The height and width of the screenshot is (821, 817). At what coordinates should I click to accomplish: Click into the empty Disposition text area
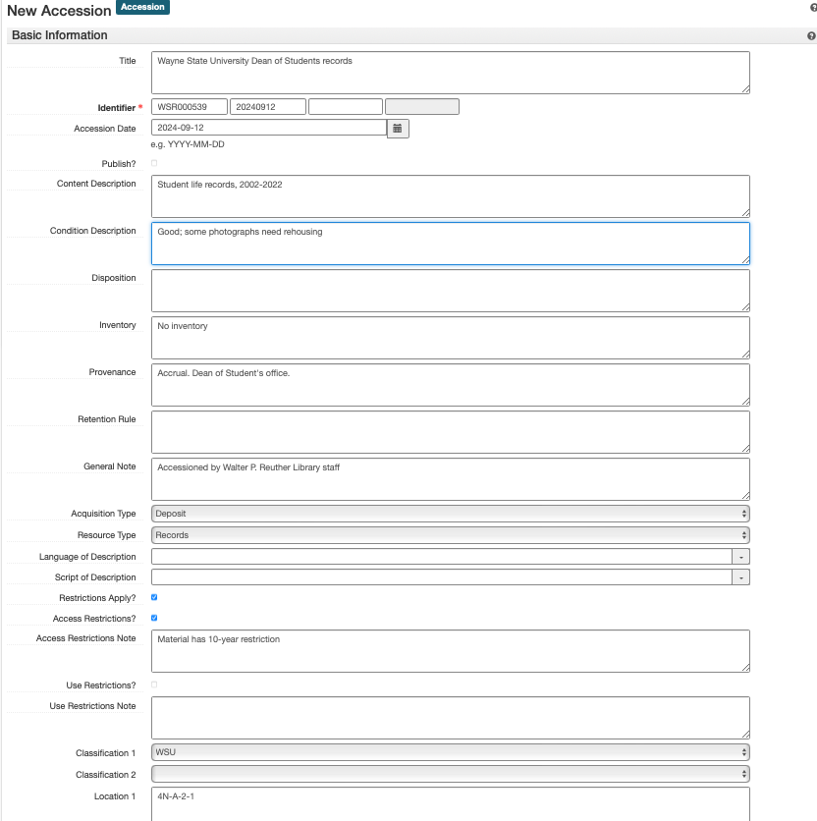pos(450,291)
